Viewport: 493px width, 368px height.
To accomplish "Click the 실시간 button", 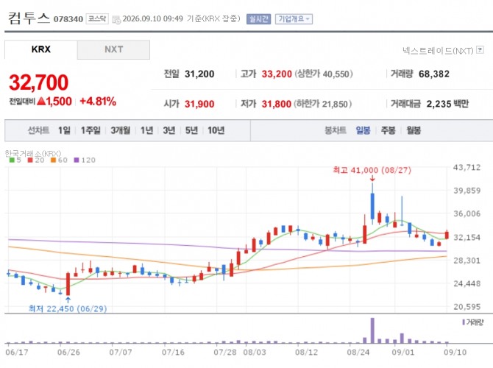I will (258, 19).
